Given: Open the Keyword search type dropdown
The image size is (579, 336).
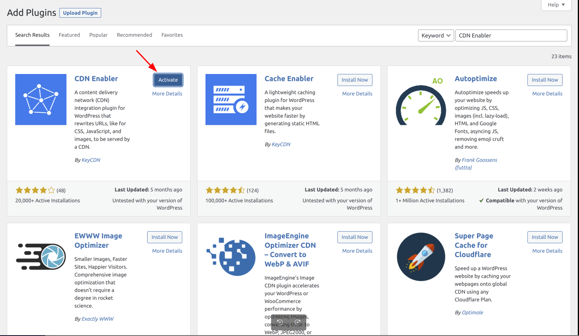Looking at the screenshot, I should tap(435, 35).
